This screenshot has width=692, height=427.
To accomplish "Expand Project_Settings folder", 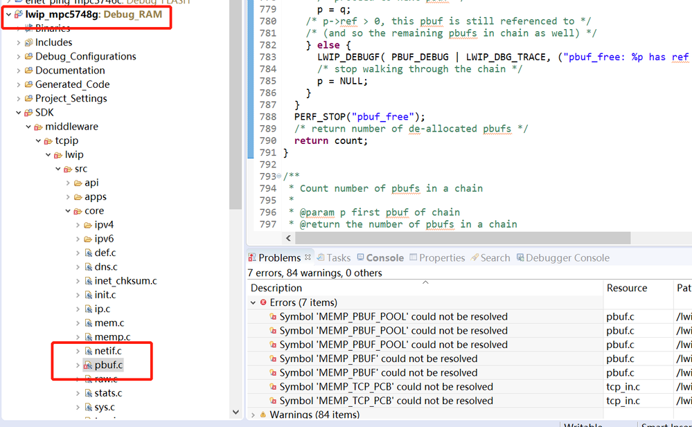I will point(19,98).
